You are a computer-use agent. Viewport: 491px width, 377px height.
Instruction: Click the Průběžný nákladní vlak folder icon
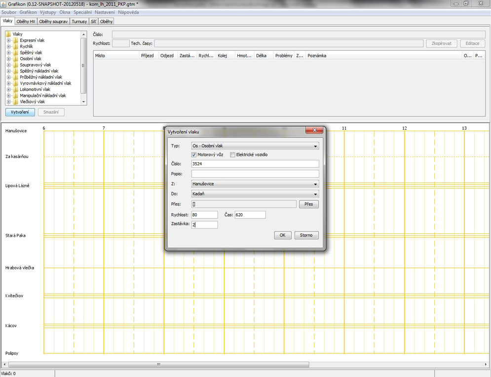pos(15,77)
